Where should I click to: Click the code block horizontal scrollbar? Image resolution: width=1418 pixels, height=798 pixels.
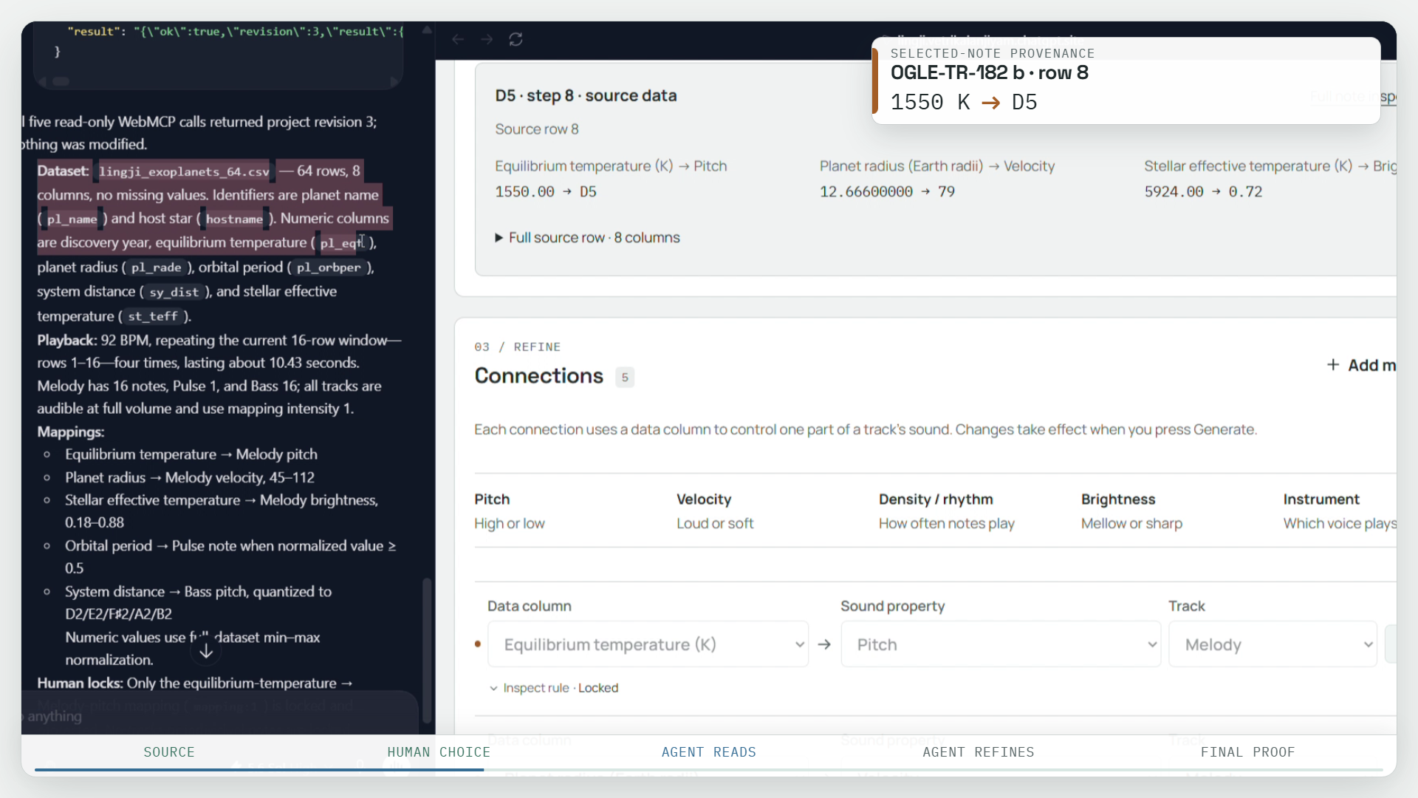tap(61, 81)
